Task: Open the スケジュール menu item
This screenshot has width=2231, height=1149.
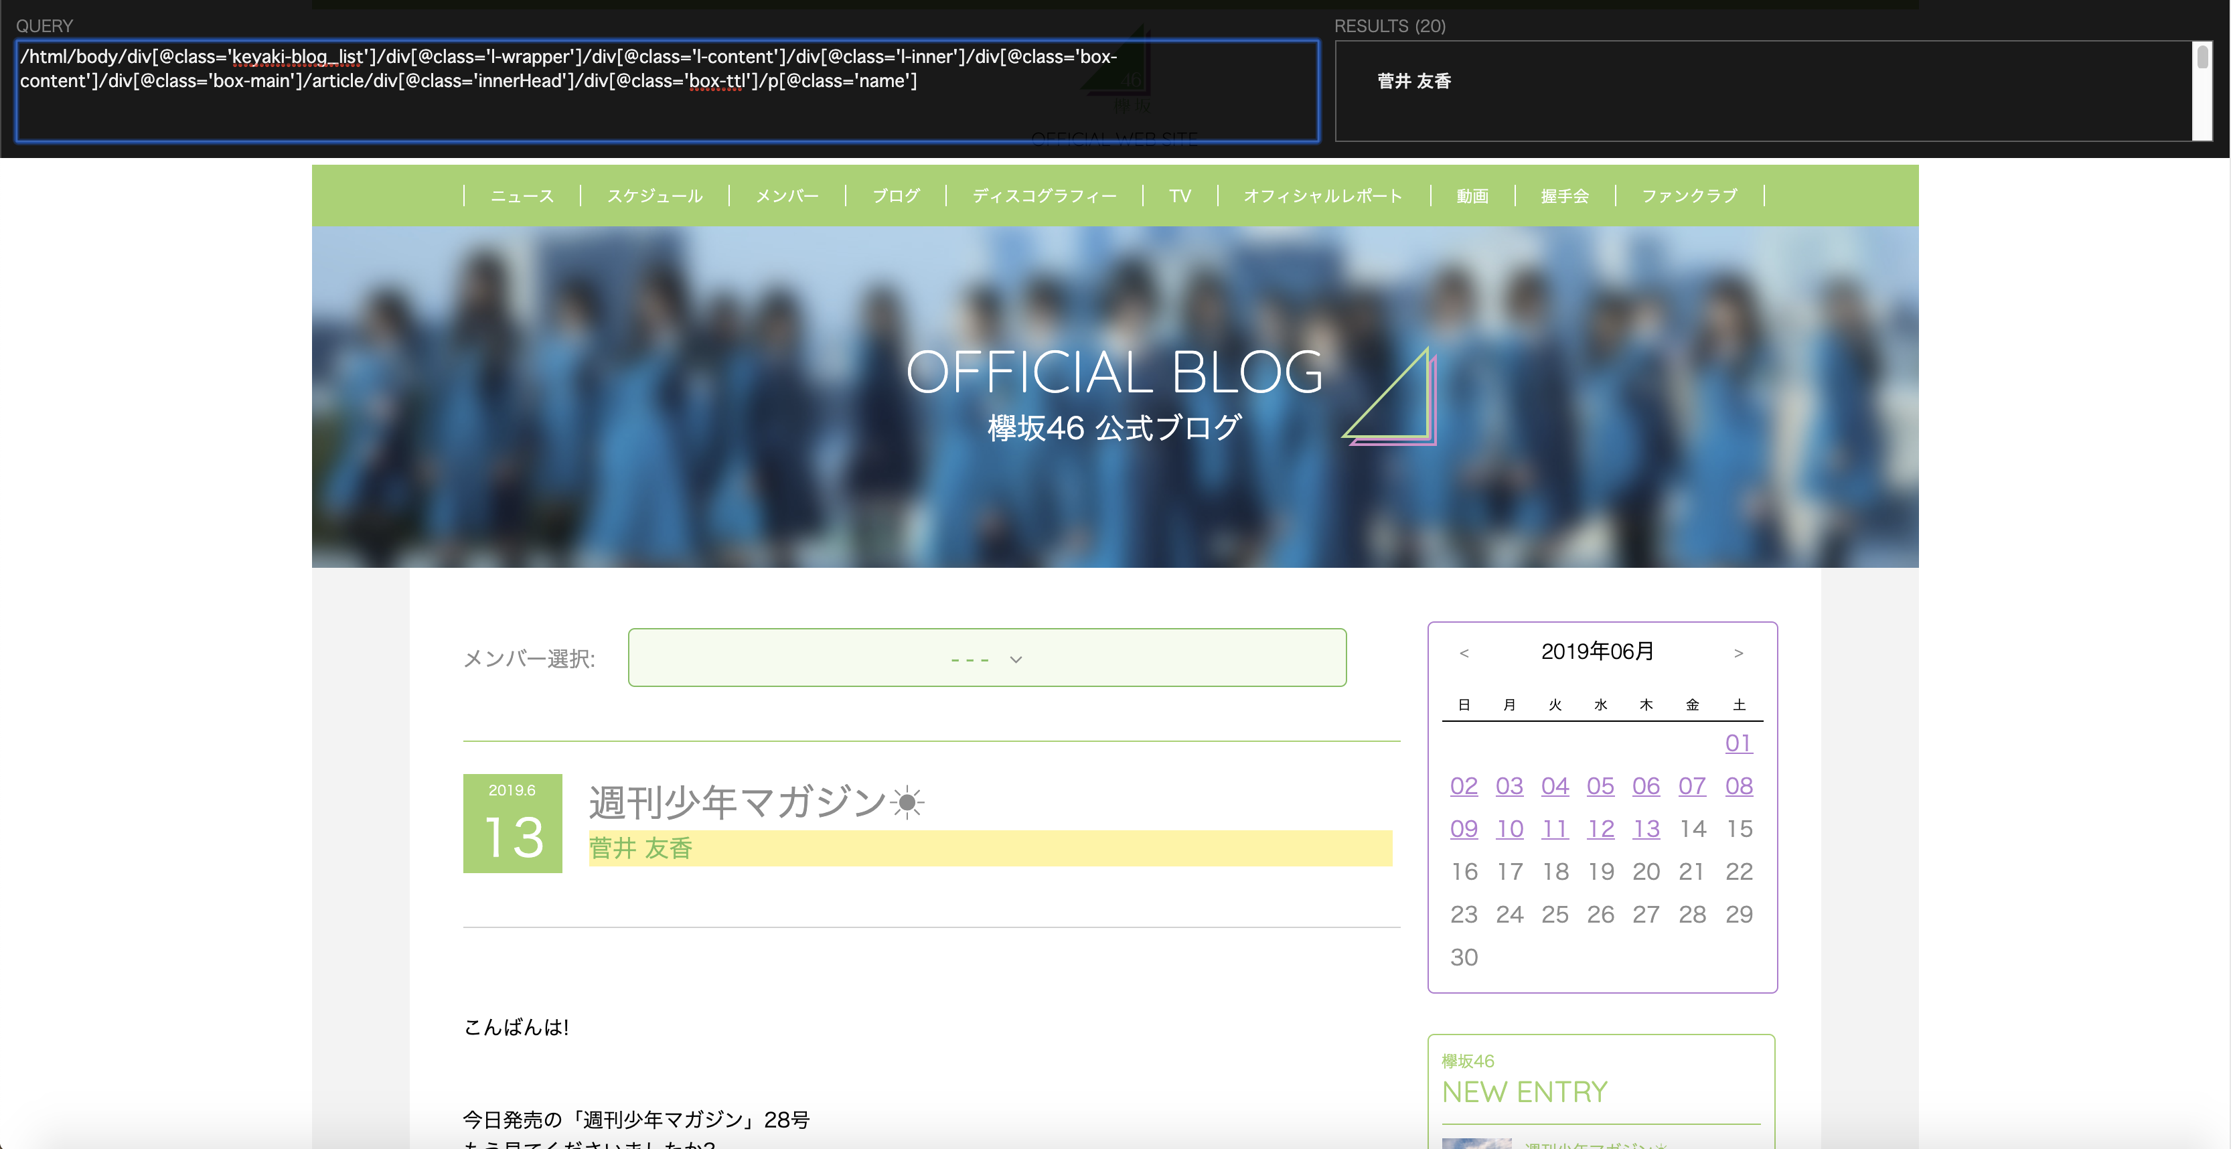Action: click(655, 196)
